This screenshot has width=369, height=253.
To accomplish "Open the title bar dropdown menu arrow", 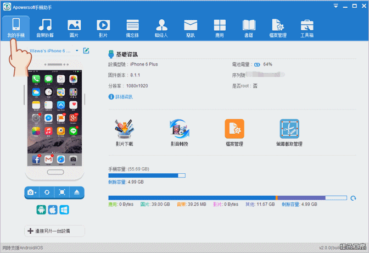I will click(x=336, y=6).
